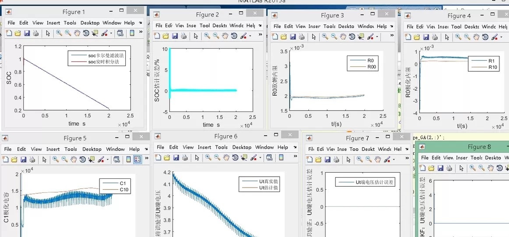This screenshot has height=237, width=509.
Task: Select Edit Plot arrow in Figure 1
Action: [48, 33]
